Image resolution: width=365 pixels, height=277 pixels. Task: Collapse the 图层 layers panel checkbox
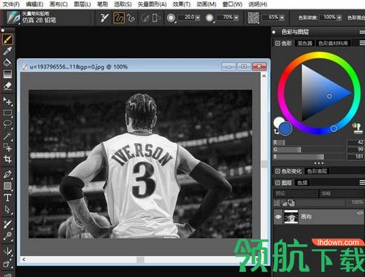277,182
